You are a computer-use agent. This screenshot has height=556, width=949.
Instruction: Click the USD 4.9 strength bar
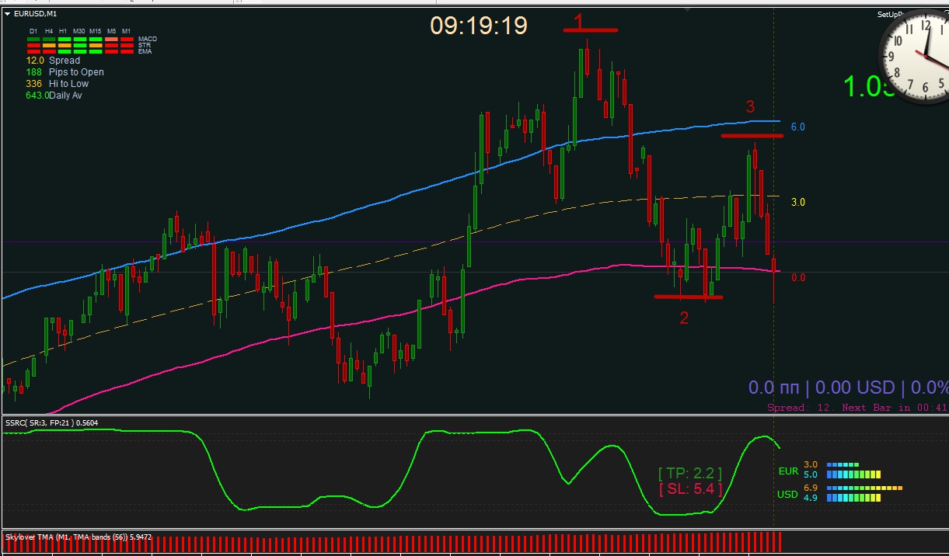click(x=853, y=498)
